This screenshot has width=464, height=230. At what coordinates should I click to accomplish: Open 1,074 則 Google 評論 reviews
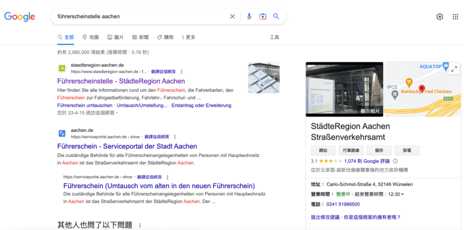click(367, 161)
